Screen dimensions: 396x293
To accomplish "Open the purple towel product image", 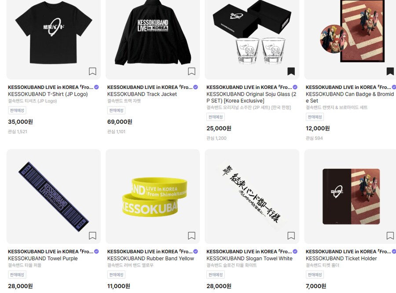I will click(x=54, y=197).
